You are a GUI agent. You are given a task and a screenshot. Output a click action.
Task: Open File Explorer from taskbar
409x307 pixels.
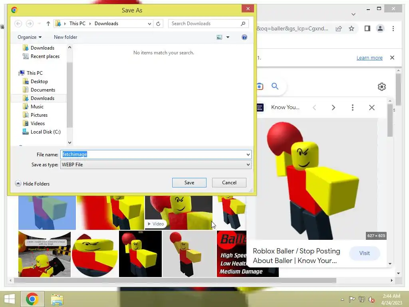tap(57, 299)
